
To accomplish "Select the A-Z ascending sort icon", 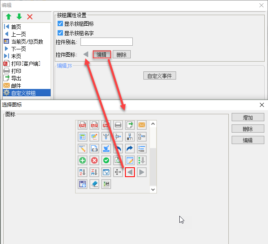I will pyautogui.click(x=83, y=172).
